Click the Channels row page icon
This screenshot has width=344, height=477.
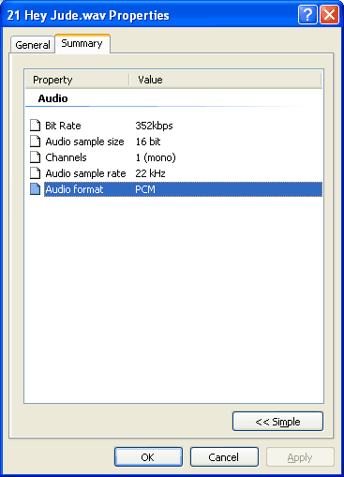35,157
